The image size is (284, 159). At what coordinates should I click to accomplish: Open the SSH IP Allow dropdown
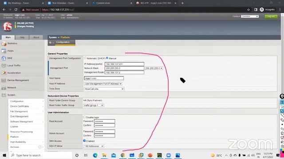[x=94, y=146]
